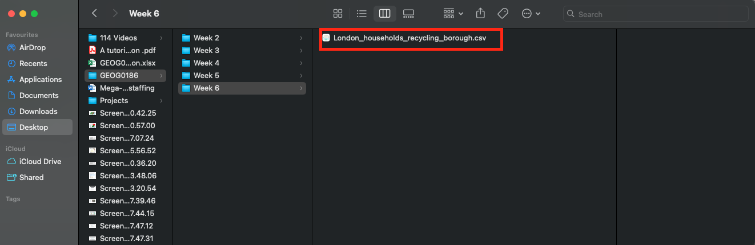Screen dimensions: 755x245
Task: Switch to list view
Action: pos(361,13)
